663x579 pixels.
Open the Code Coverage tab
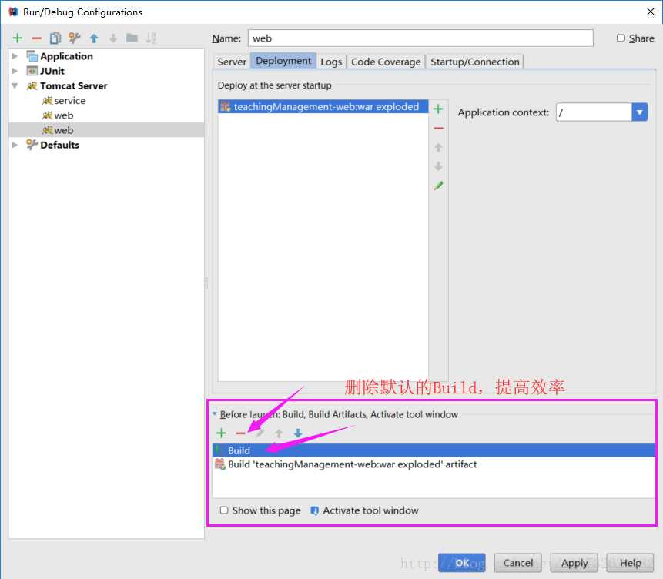tap(386, 62)
